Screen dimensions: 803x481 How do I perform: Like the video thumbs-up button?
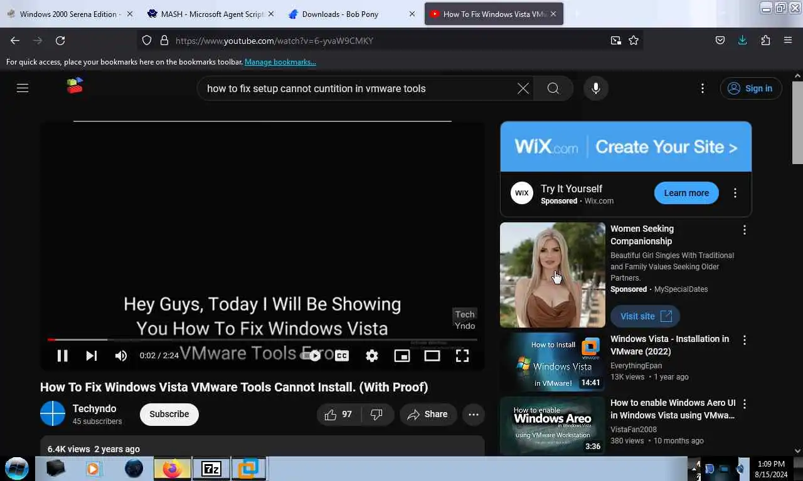(x=338, y=414)
